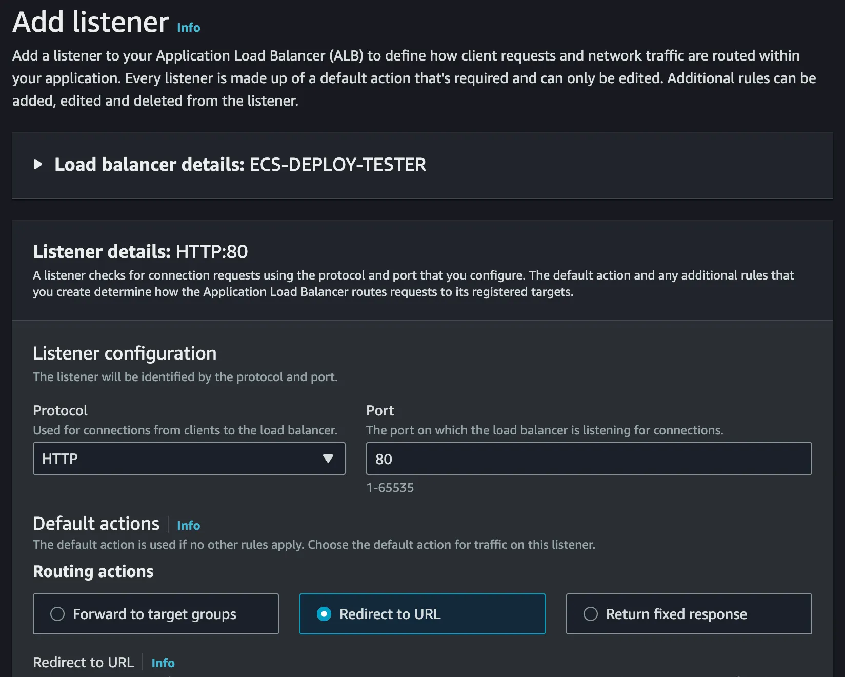Open the Protocol dropdown showing HTTP

(179, 459)
